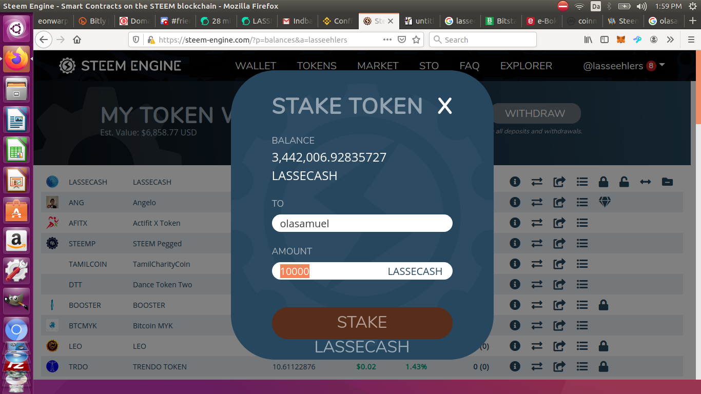Click the TRENDO TOKEN name text
This screenshot has height=394, width=701.
[160, 367]
